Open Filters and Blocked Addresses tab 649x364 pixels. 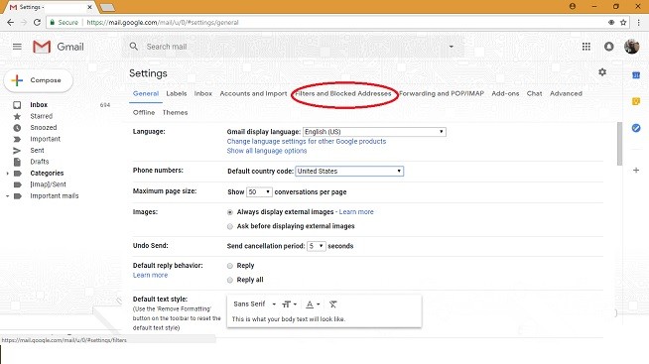pyautogui.click(x=342, y=93)
